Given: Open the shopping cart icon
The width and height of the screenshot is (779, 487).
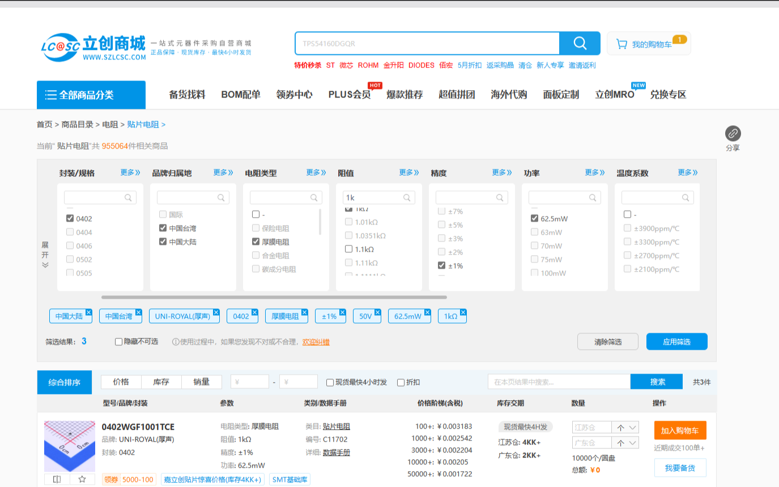Looking at the screenshot, I should 622,44.
